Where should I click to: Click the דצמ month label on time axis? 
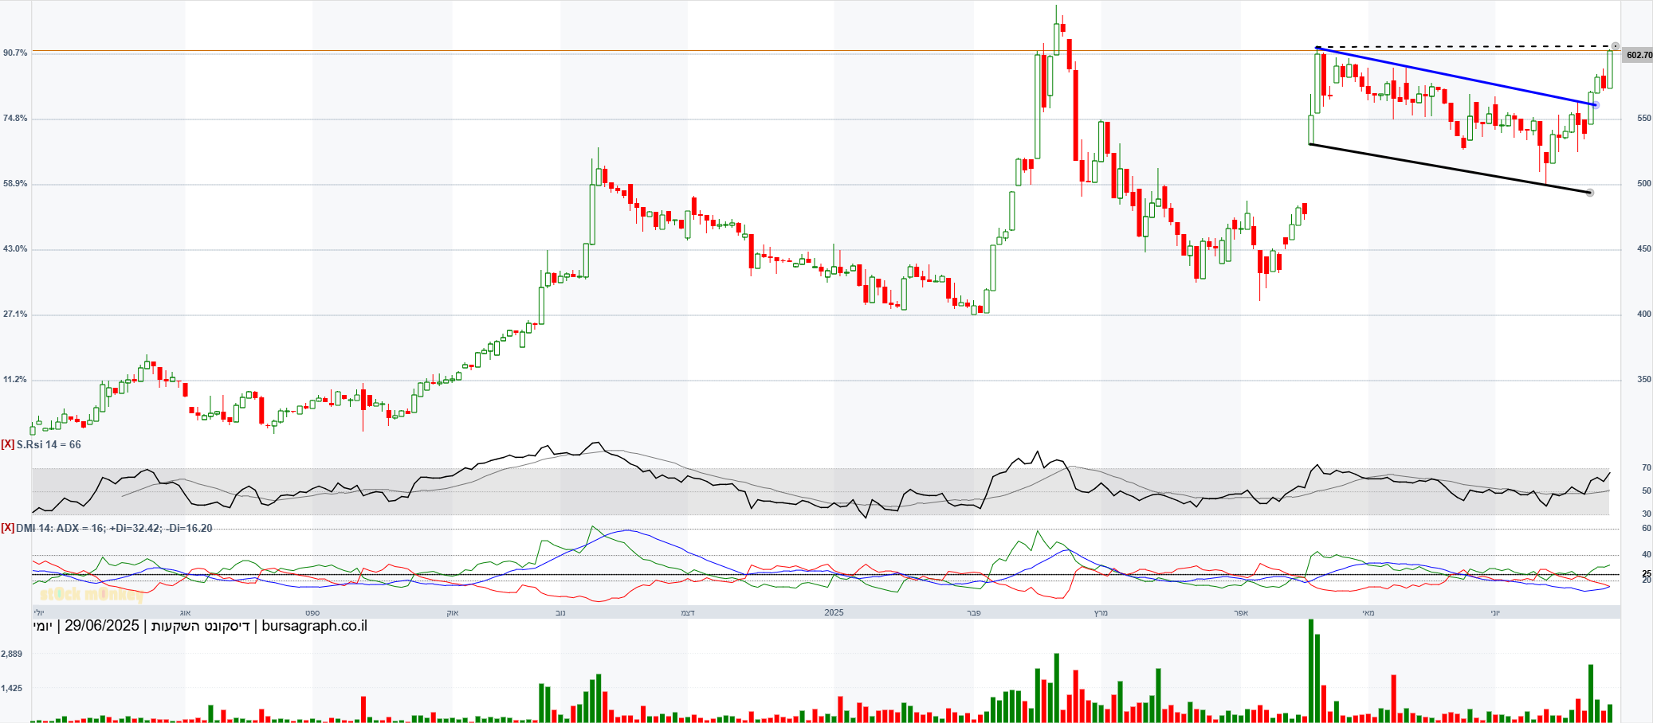point(687,612)
